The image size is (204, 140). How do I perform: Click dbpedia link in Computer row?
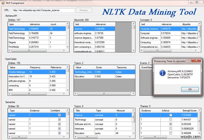[189, 33]
